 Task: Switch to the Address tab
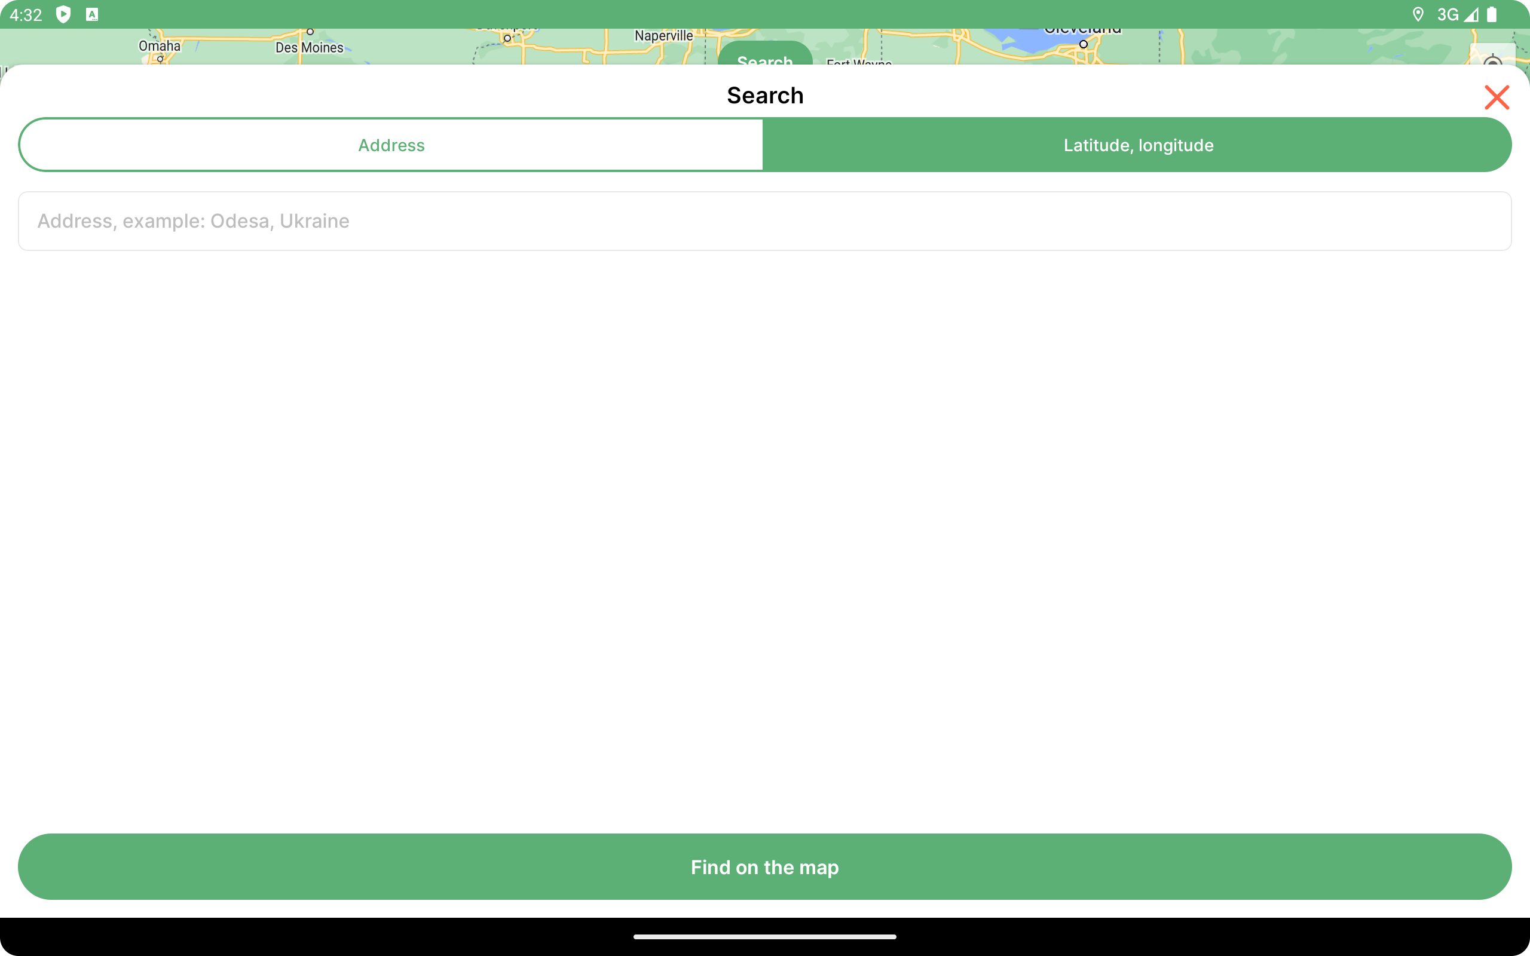click(391, 145)
